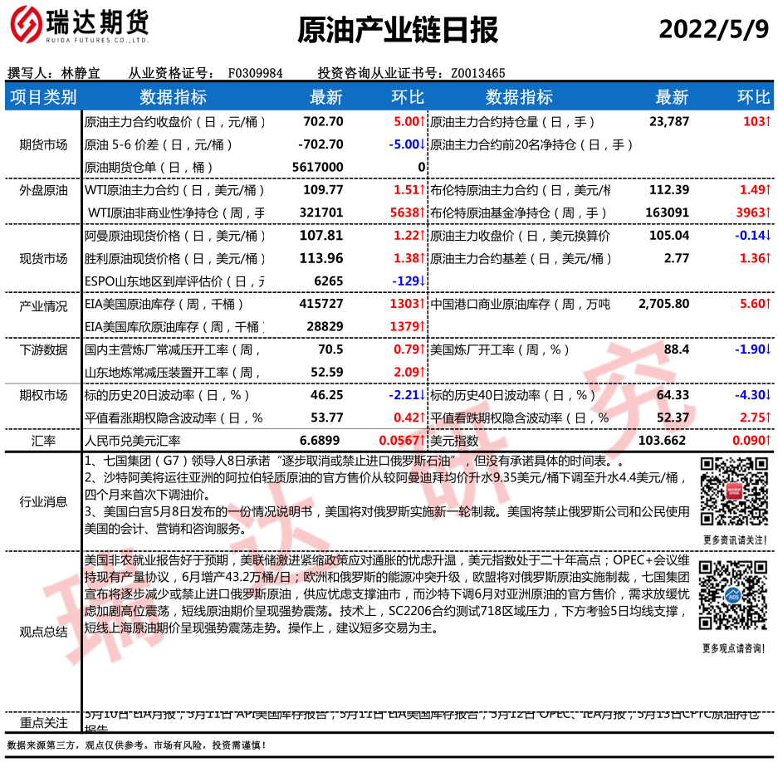
Task: Click the report date 2022/5/9
Action: (713, 29)
